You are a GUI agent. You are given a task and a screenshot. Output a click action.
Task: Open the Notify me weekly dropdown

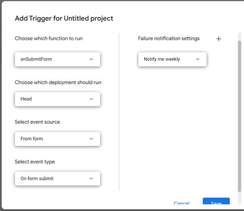172,59
